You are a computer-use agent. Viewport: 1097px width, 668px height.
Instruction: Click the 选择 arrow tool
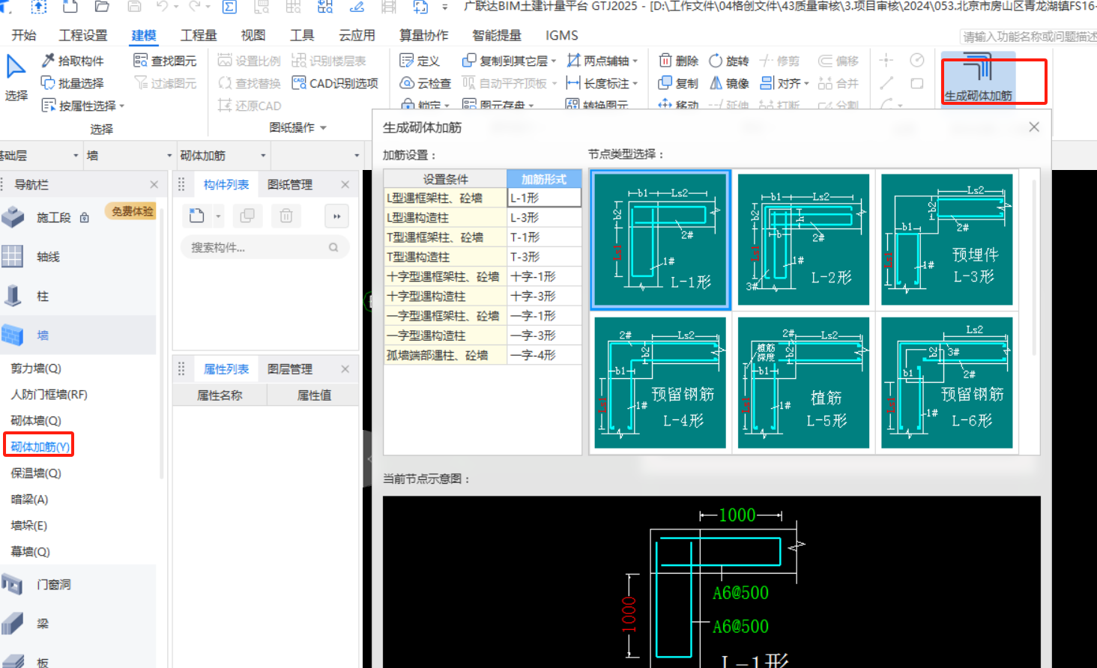click(x=16, y=77)
